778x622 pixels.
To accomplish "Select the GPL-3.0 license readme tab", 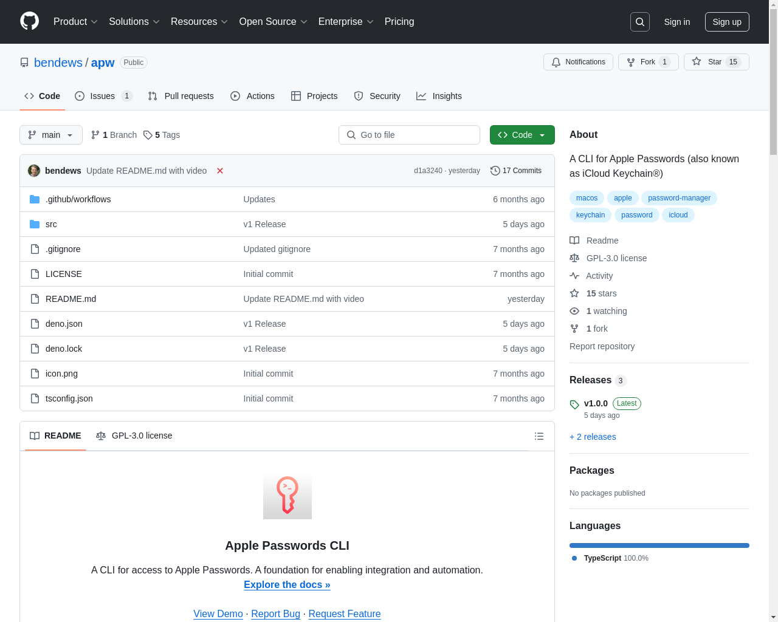I will tap(134, 436).
